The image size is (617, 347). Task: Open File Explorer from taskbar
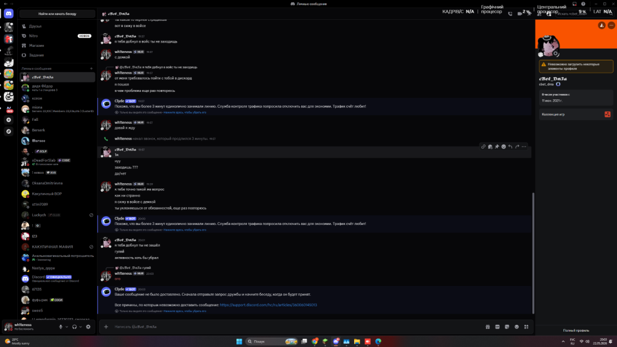(357, 341)
